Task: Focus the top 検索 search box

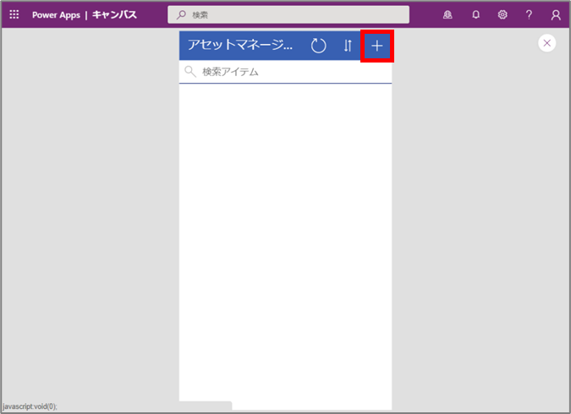Action: click(x=288, y=14)
